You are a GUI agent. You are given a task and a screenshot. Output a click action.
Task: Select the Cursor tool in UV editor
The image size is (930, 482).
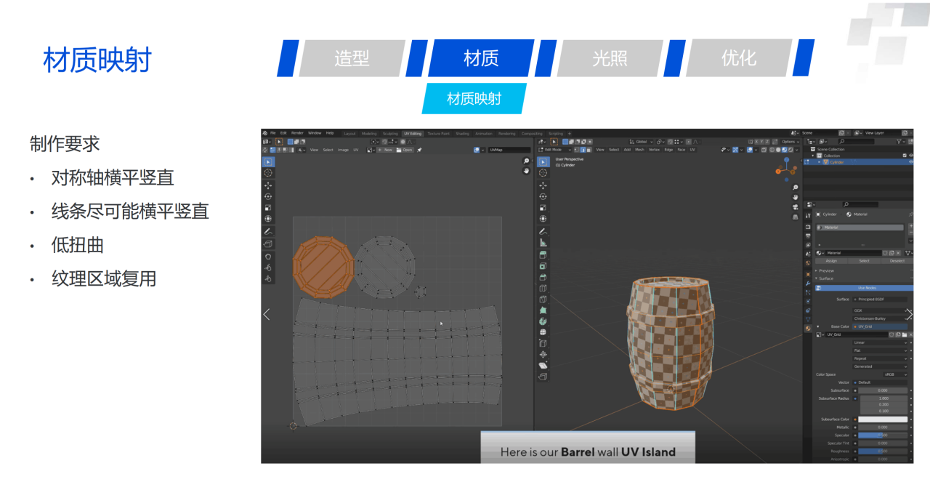[x=268, y=173]
